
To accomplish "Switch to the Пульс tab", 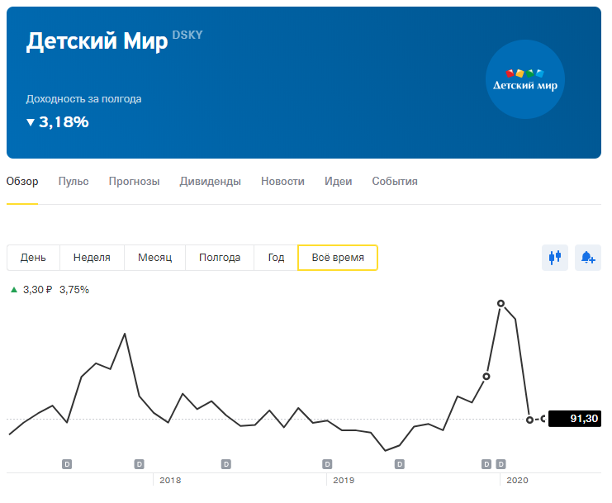I will click(74, 182).
